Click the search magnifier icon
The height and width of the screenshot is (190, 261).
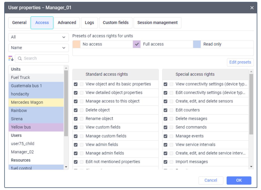click(20, 59)
